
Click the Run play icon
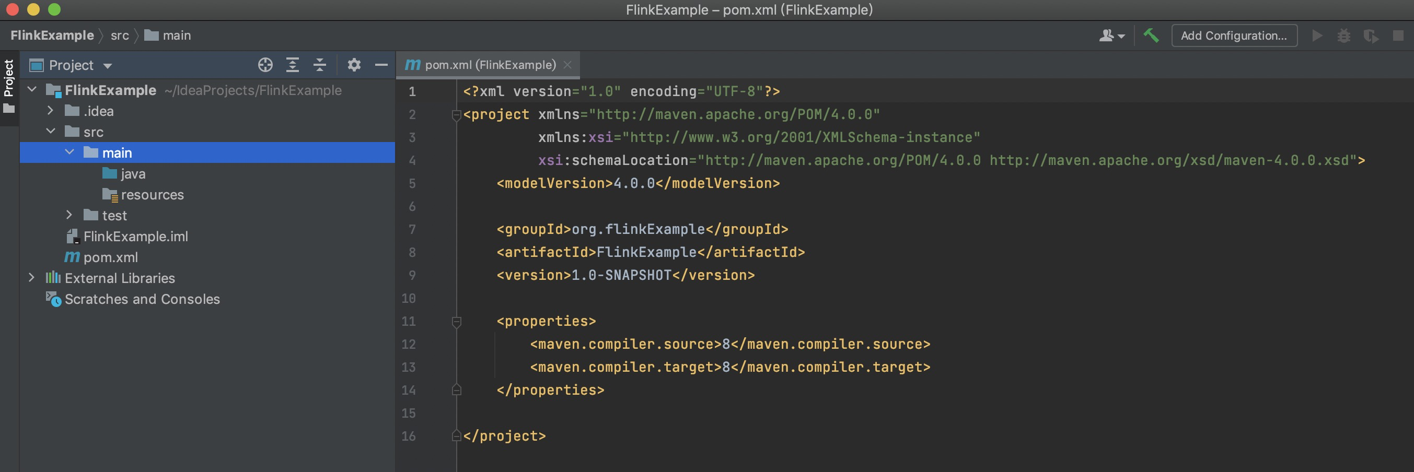click(x=1317, y=36)
